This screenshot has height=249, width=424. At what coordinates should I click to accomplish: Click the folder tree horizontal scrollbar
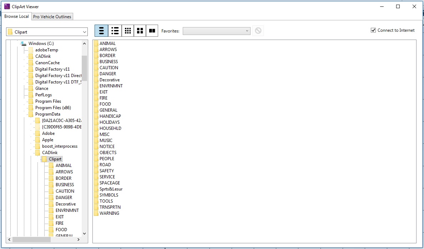[31, 239]
